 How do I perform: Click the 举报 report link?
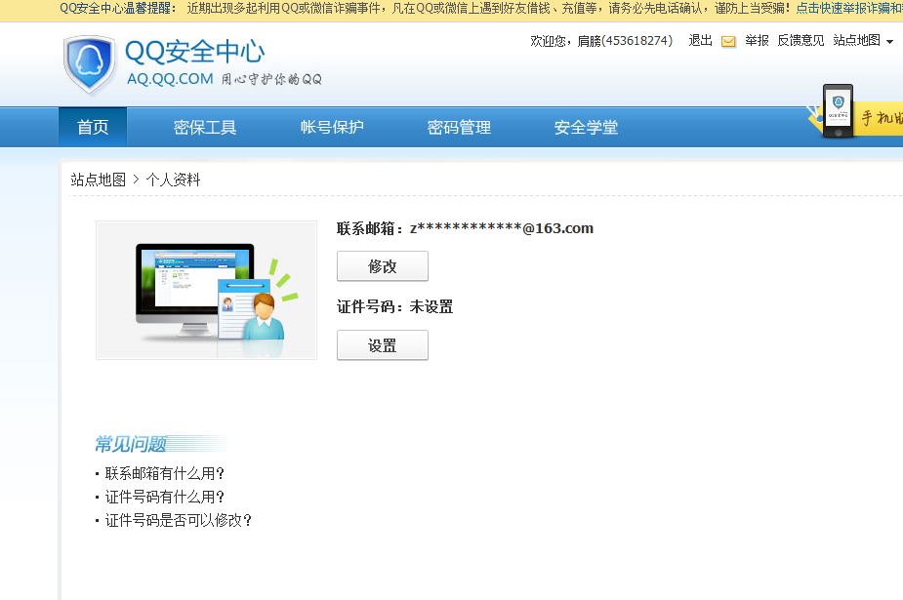(x=757, y=41)
